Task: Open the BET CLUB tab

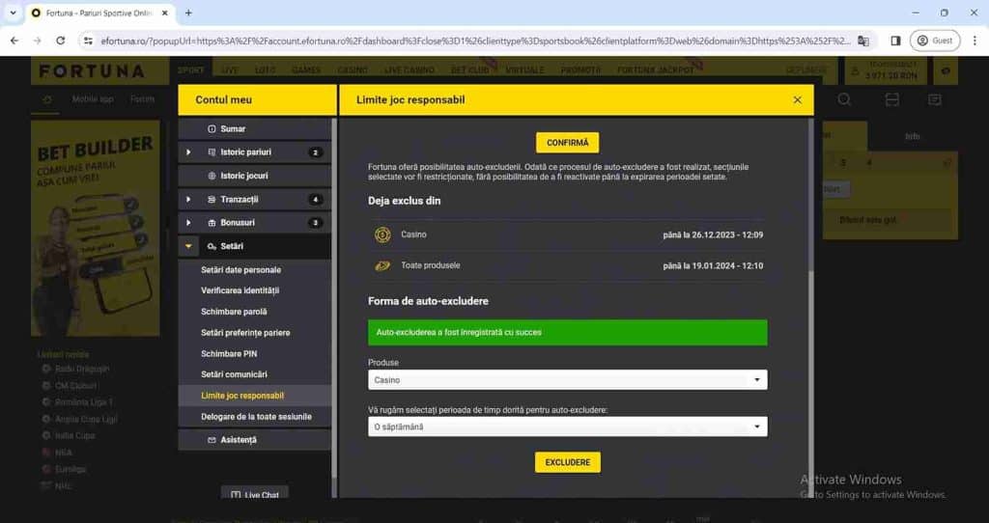Action: [x=470, y=70]
